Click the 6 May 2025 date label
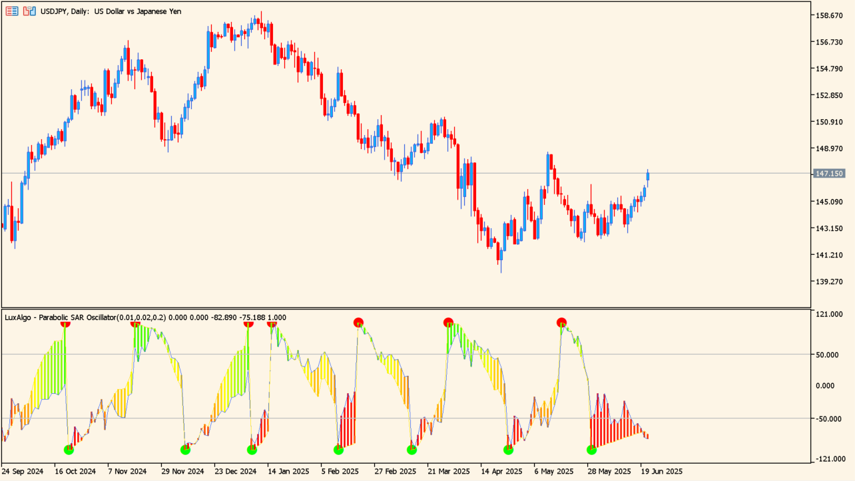Image resolution: width=855 pixels, height=481 pixels. click(x=553, y=471)
